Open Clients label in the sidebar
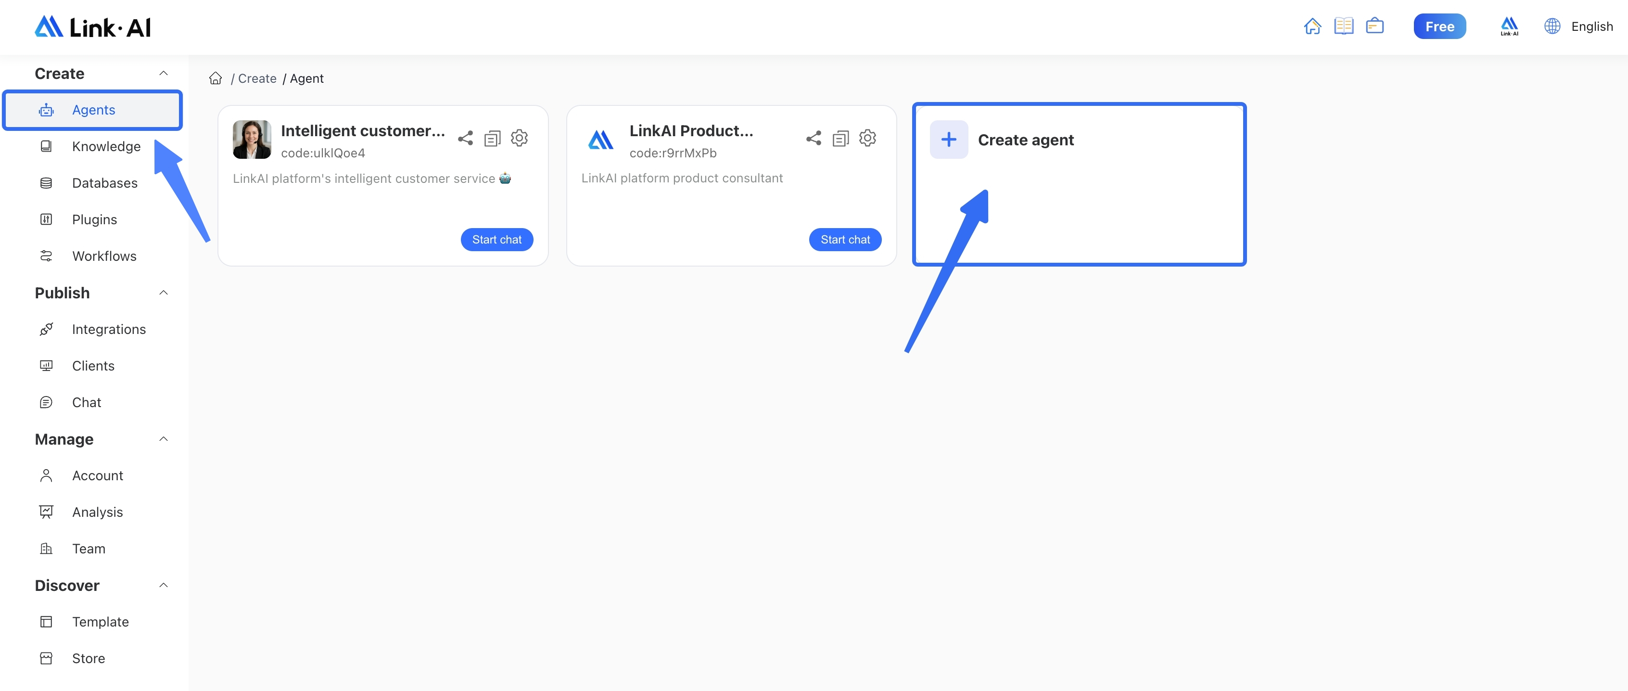The width and height of the screenshot is (1628, 691). coord(93,366)
